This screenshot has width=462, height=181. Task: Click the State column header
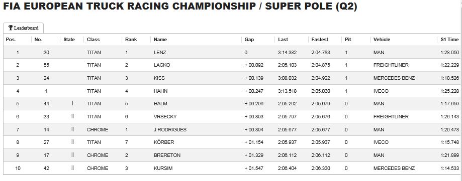69,40
